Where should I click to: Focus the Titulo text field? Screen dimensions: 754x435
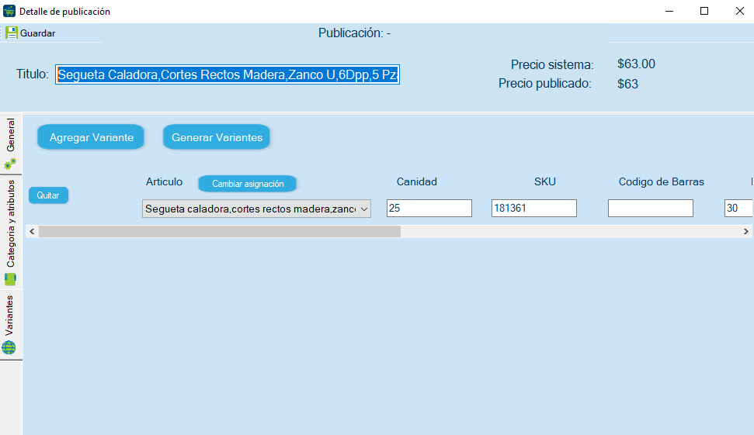click(x=228, y=74)
